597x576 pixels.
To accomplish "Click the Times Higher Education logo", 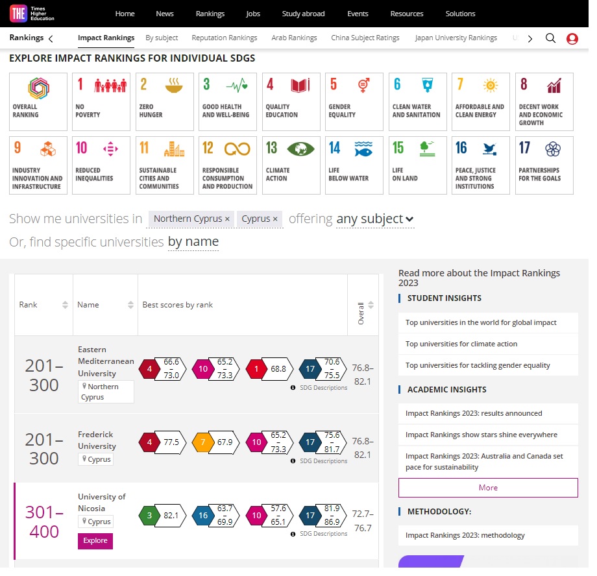I will tap(42, 14).
